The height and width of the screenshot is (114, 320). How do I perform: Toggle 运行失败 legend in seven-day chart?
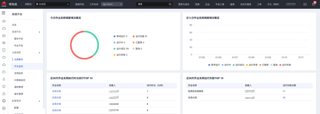pyautogui.click(x=285, y=65)
